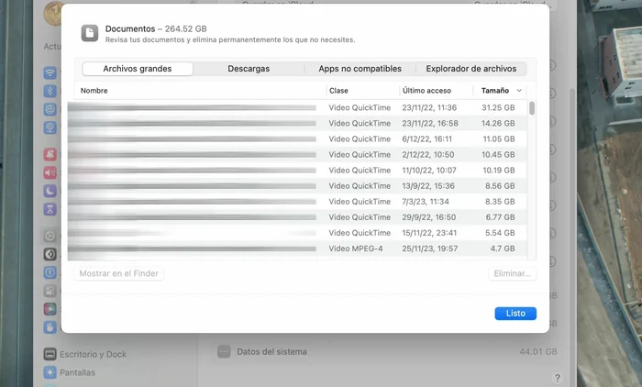Select the 14.26 GB file row
This screenshot has height=387, width=642.
[297, 123]
